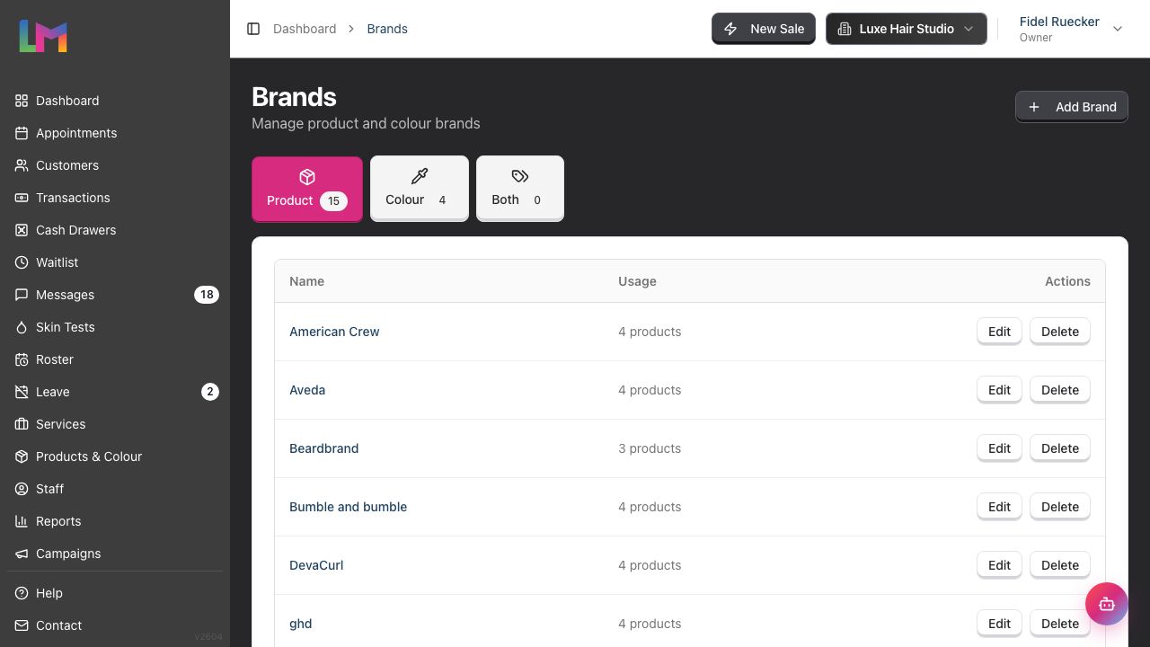Click the Leave badge showing 2
1150x647 pixels.
pos(210,392)
